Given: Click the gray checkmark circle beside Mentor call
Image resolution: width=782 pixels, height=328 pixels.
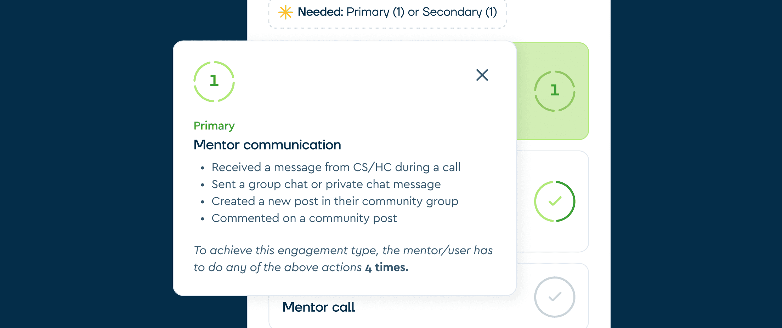Looking at the screenshot, I should (x=555, y=297).
